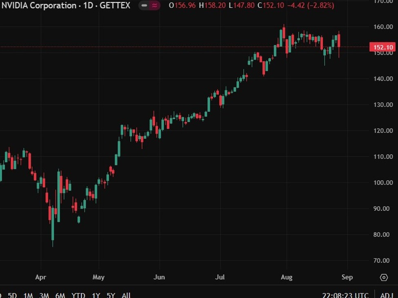Click the Jul label on time axis

click(x=220, y=277)
